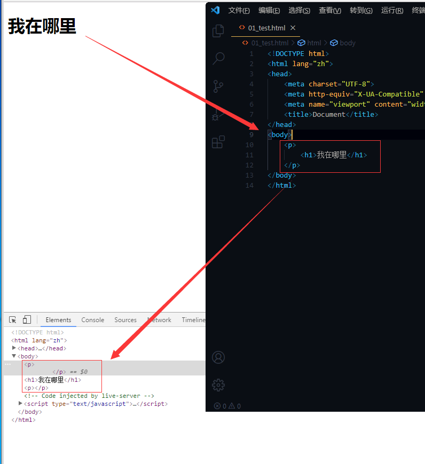Screen dimensions: 425x464
Task: Click the VS Code logo icon
Action: coord(215,10)
